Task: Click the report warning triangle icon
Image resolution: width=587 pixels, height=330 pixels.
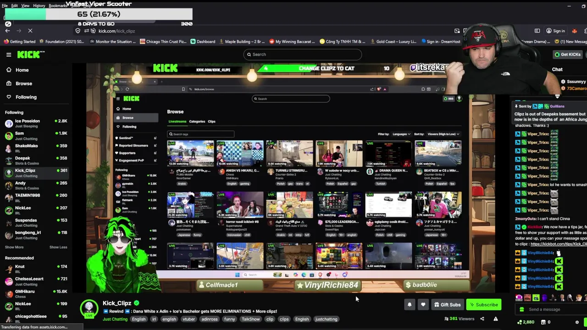Action: (x=496, y=319)
